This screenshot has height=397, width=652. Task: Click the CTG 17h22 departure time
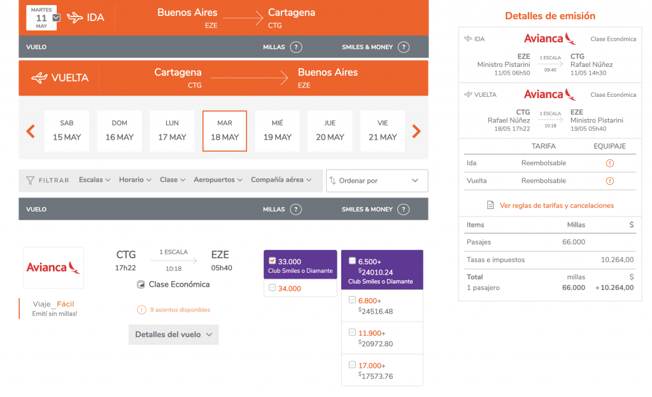[125, 268]
